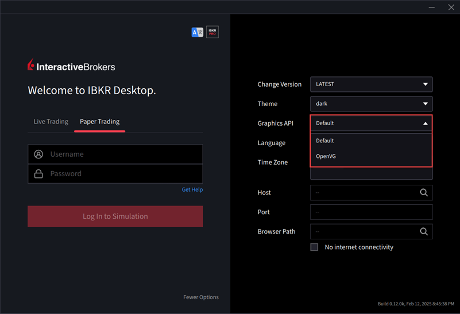Click the search icon in Browser Path field

point(424,231)
